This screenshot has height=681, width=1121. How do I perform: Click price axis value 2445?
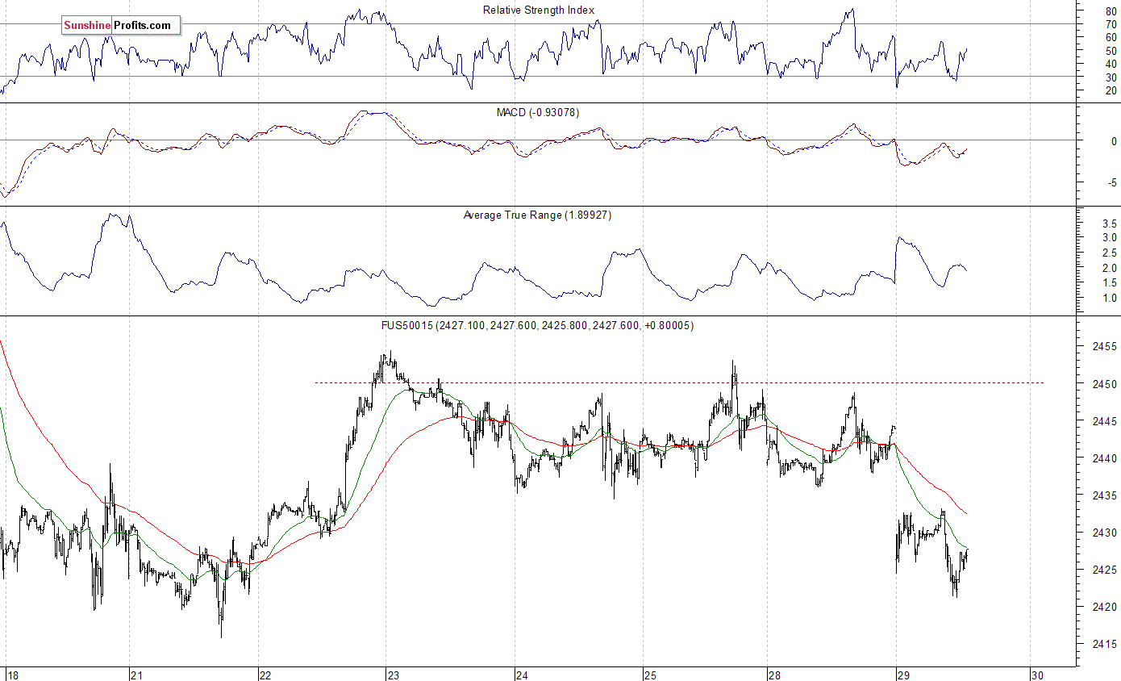click(x=1106, y=421)
